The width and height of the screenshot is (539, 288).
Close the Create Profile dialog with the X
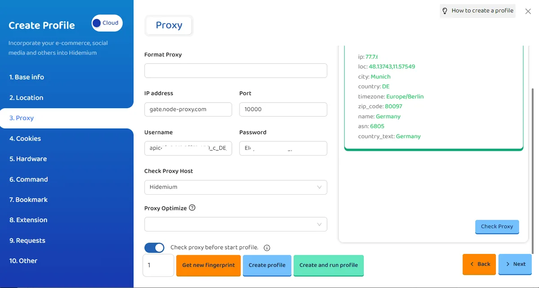[x=528, y=12]
